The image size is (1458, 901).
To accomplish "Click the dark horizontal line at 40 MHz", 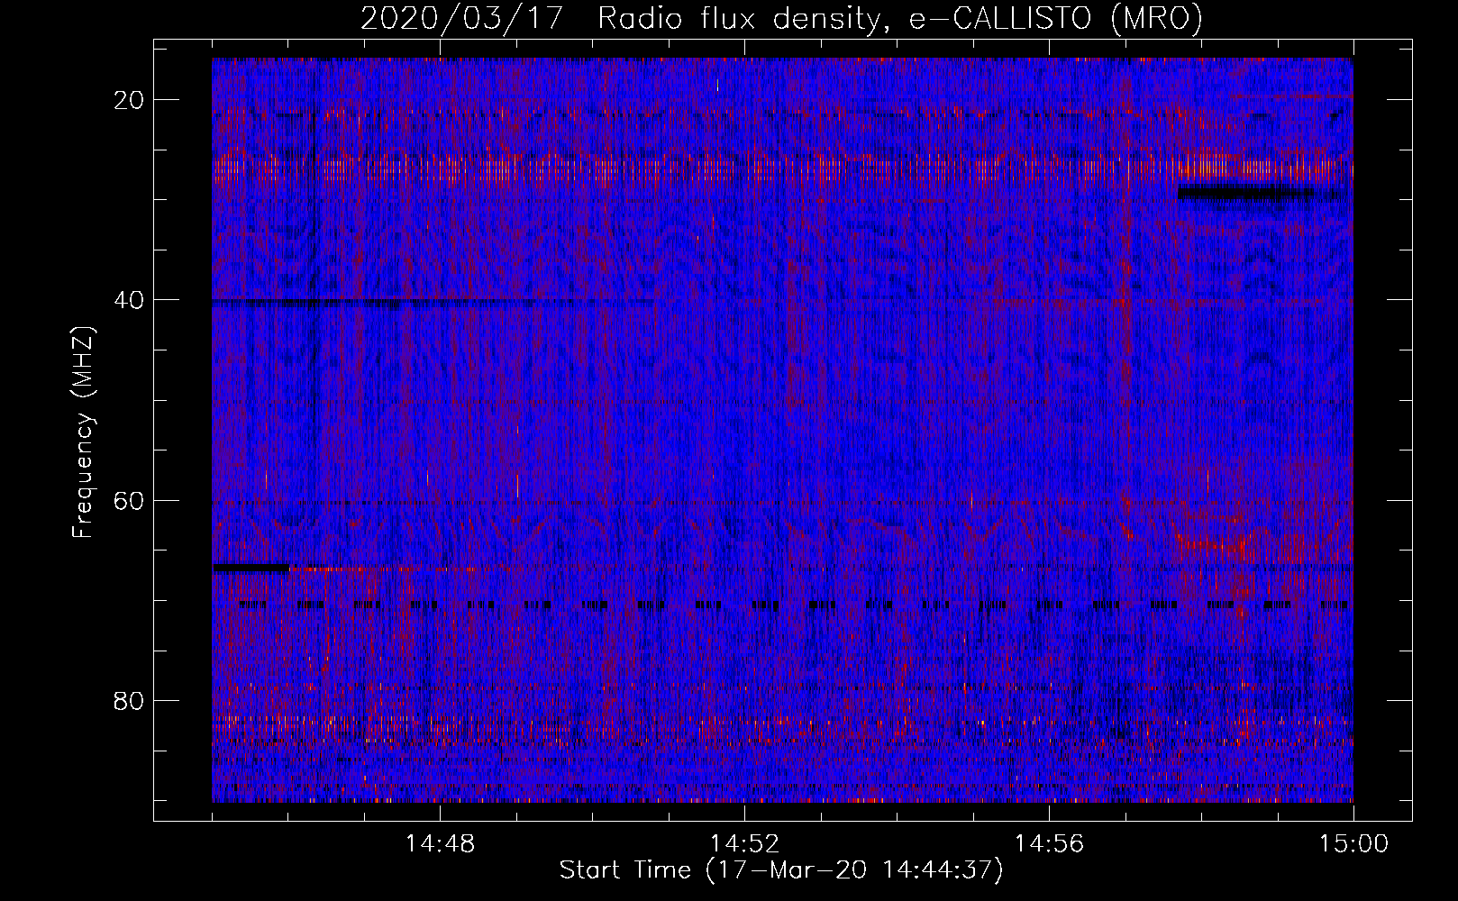I will 433,303.
